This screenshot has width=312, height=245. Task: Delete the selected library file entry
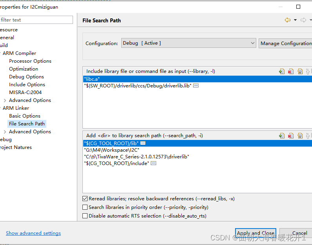[x=291, y=71]
